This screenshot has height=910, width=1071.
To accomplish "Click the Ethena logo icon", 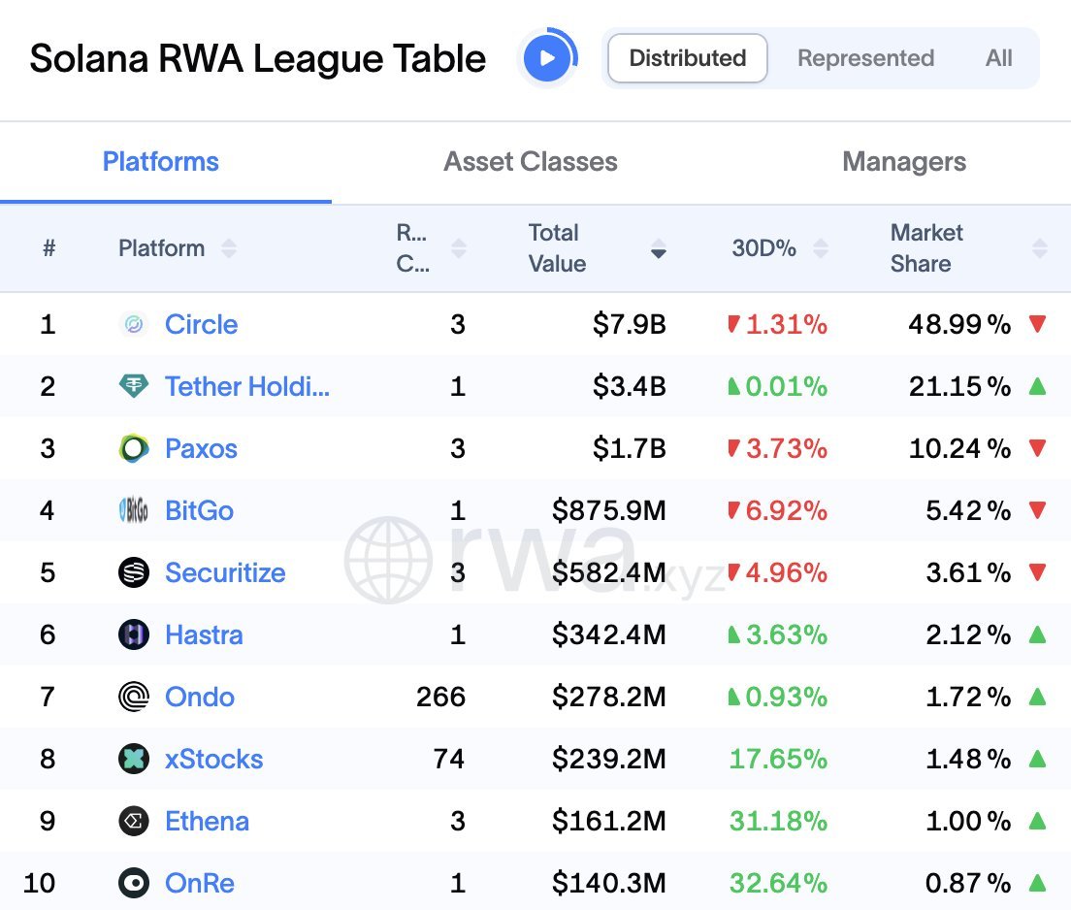I will [134, 821].
